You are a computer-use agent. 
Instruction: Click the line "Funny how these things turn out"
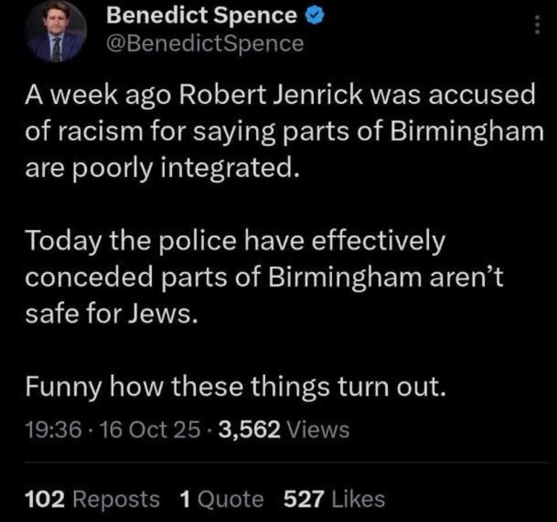click(x=236, y=387)
